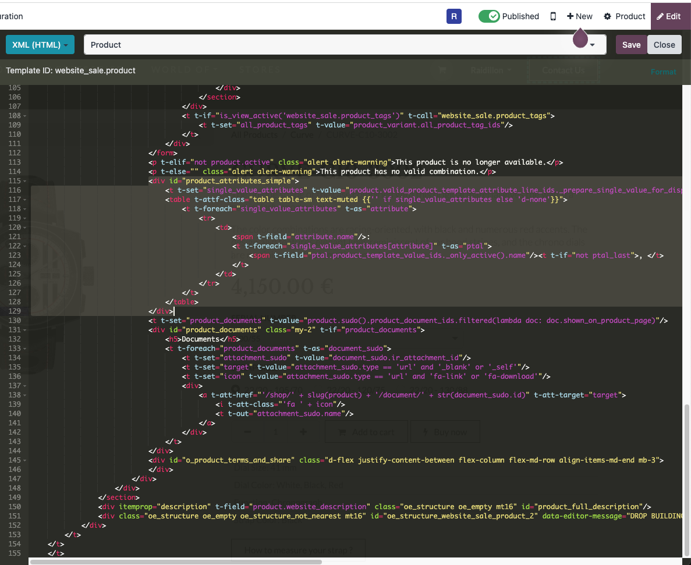The width and height of the screenshot is (691, 565).
Task: Collapse the anchor fold at line 138
Action: point(24,395)
